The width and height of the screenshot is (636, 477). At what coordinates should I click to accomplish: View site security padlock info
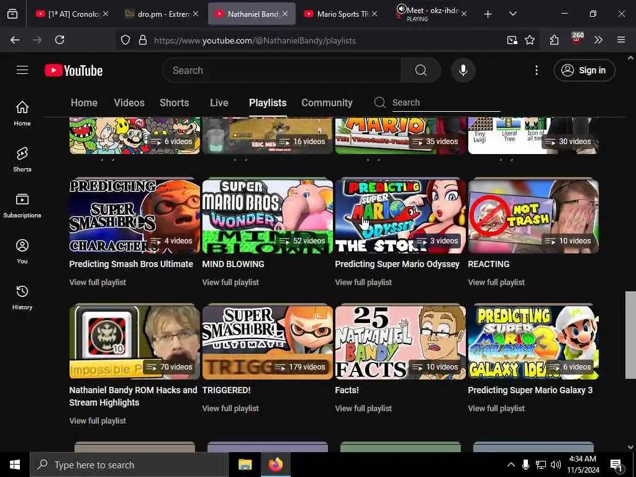[x=142, y=40]
